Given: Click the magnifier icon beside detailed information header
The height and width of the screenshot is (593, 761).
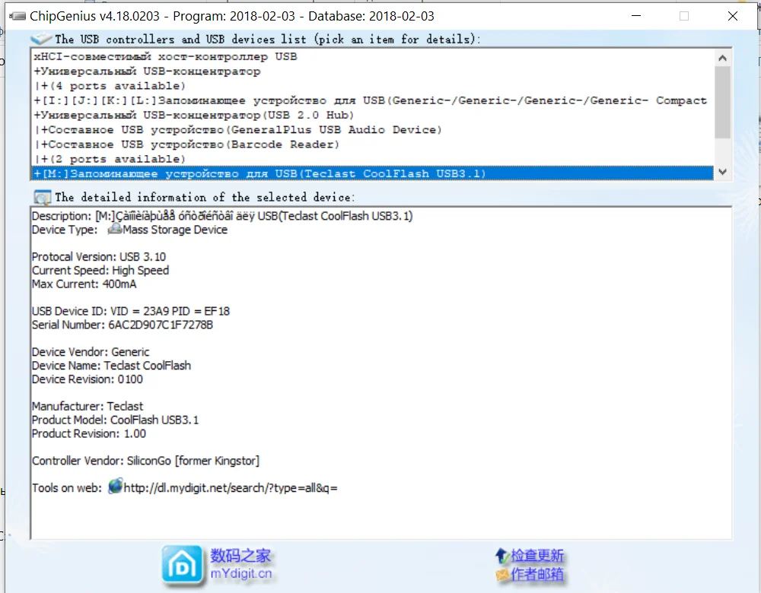Looking at the screenshot, I should point(42,198).
